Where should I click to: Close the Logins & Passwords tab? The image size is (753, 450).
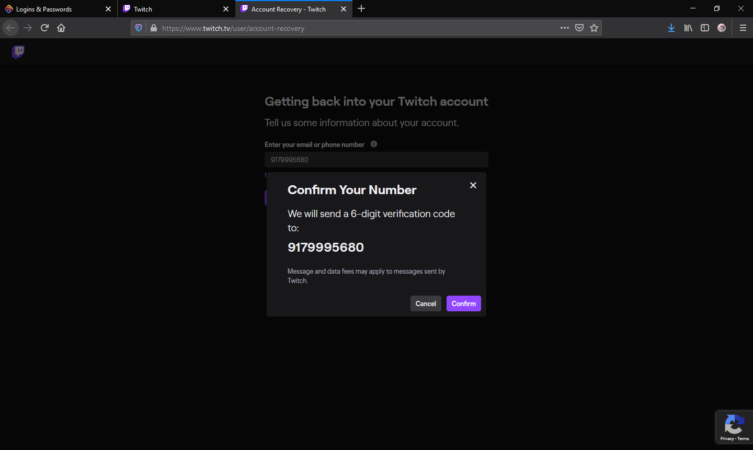point(108,9)
